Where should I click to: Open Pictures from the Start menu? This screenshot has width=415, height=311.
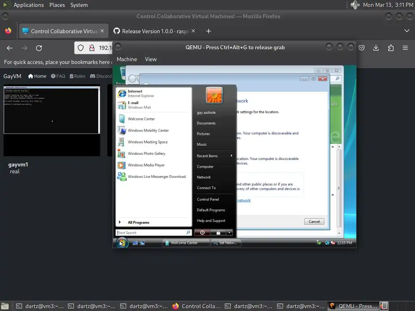click(x=203, y=134)
